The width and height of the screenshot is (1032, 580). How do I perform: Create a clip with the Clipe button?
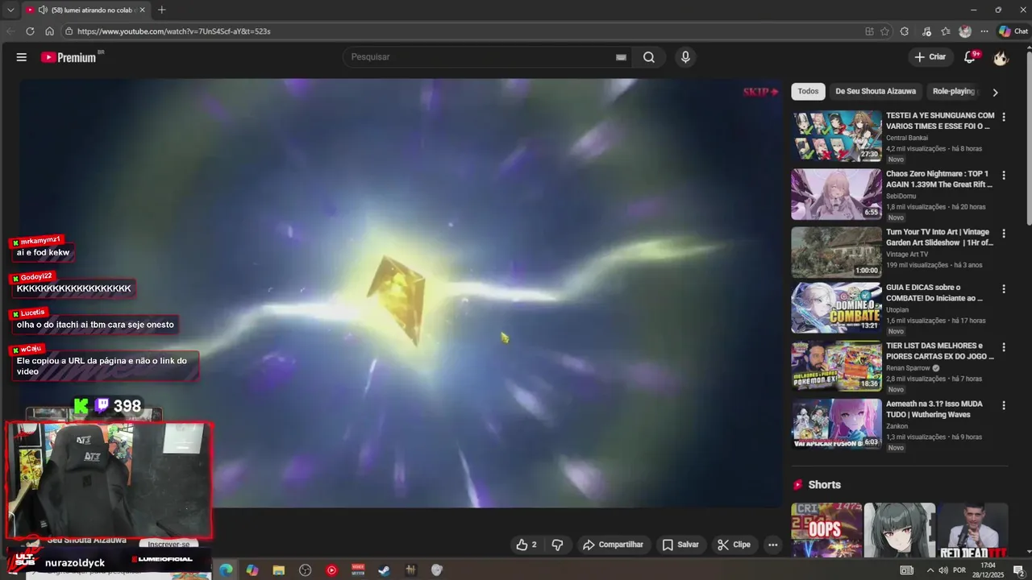[734, 545]
